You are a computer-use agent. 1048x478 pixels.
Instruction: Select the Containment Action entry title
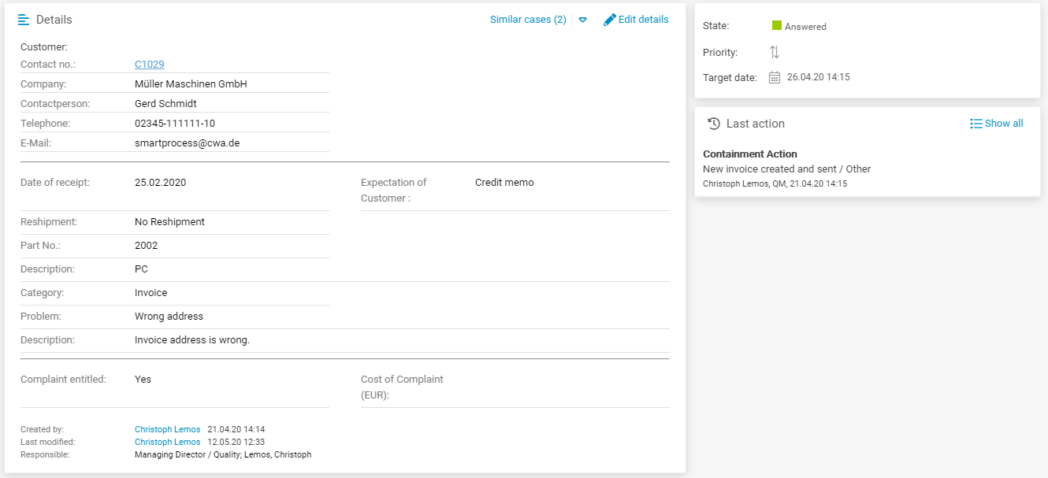(x=750, y=154)
